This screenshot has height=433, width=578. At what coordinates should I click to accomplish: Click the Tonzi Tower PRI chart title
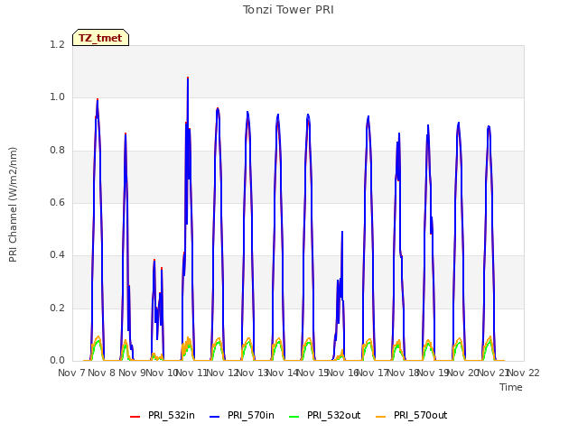(x=288, y=10)
